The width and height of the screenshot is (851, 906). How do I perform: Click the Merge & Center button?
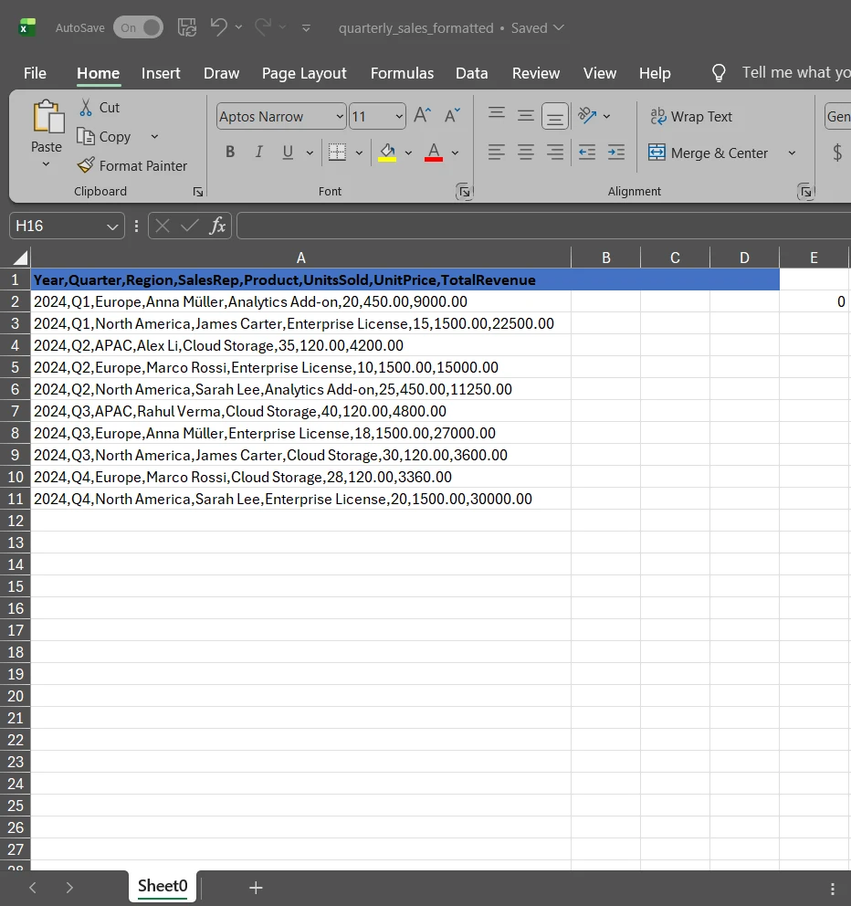click(709, 153)
